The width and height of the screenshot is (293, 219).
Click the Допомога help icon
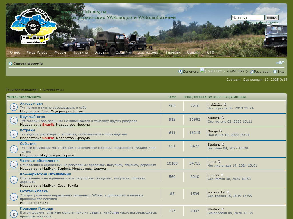click(x=180, y=72)
